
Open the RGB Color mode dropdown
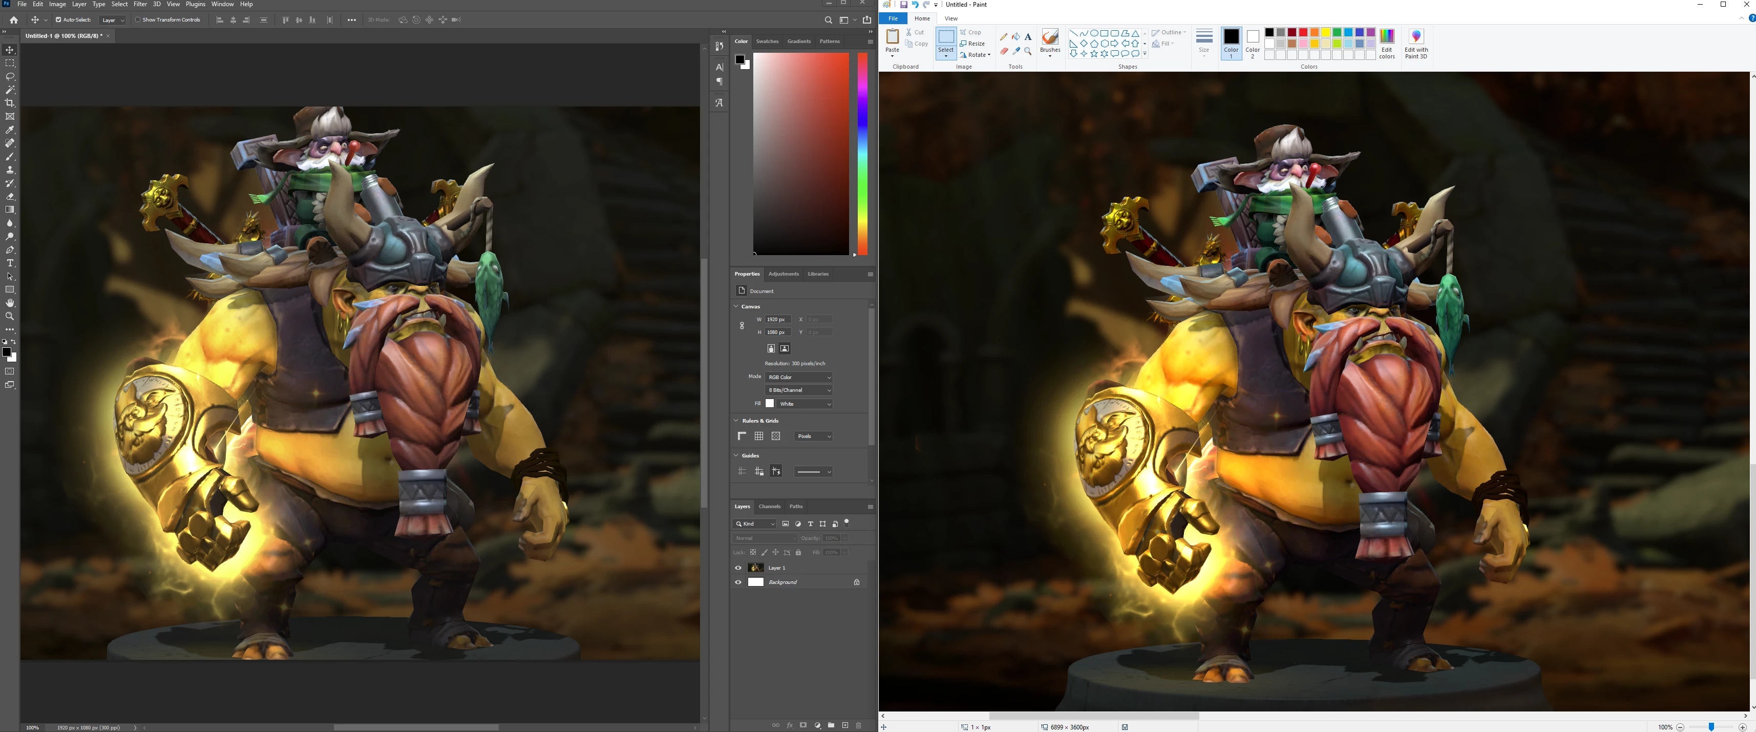pyautogui.click(x=799, y=377)
